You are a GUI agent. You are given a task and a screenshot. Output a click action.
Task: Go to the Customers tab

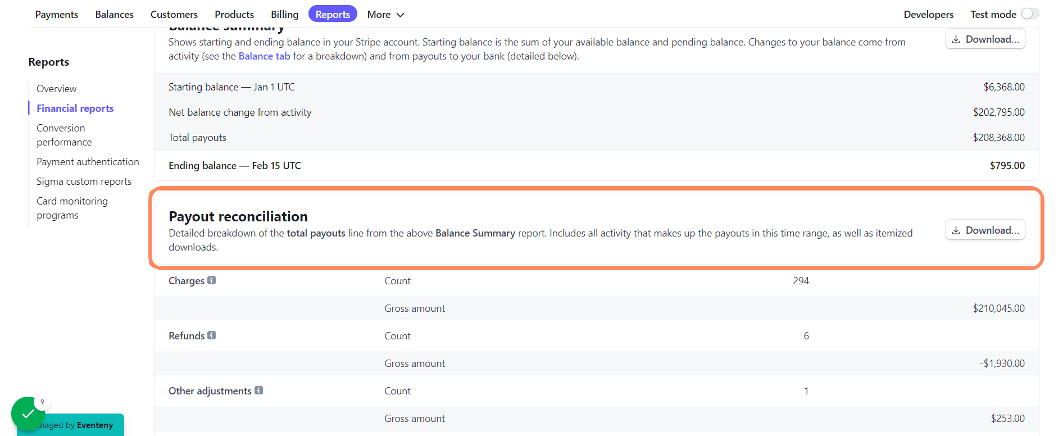pos(174,15)
